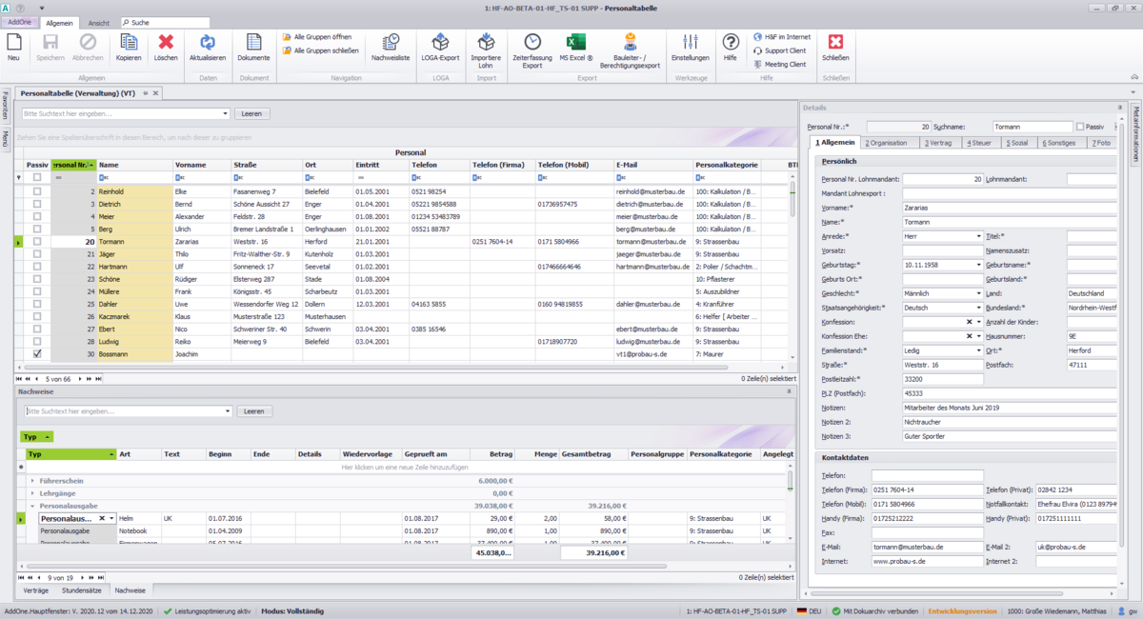Open Einstellungen from the ribbon

691,46
